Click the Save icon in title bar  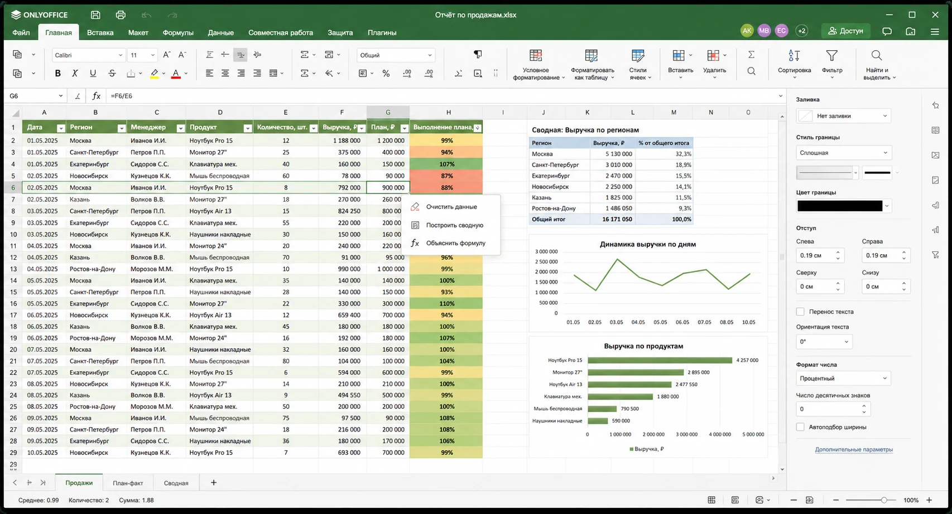95,15
